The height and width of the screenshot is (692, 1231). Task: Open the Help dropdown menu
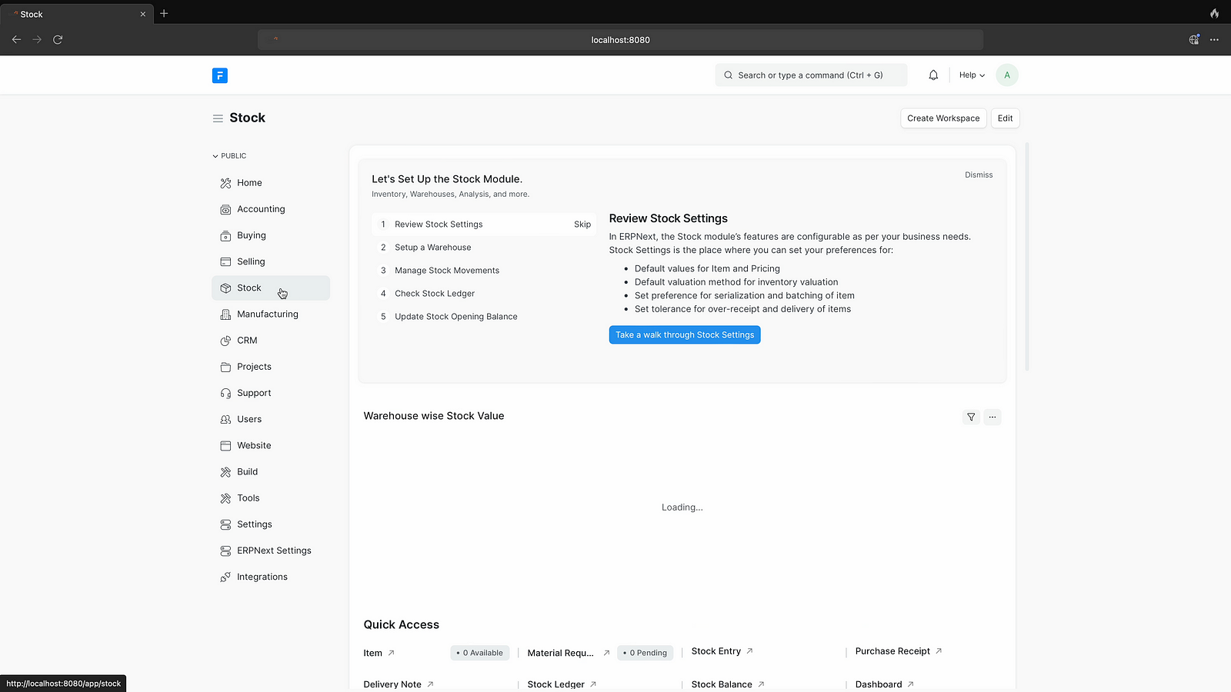pyautogui.click(x=972, y=75)
